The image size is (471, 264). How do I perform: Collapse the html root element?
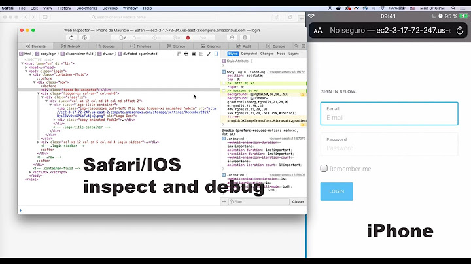[22, 63]
